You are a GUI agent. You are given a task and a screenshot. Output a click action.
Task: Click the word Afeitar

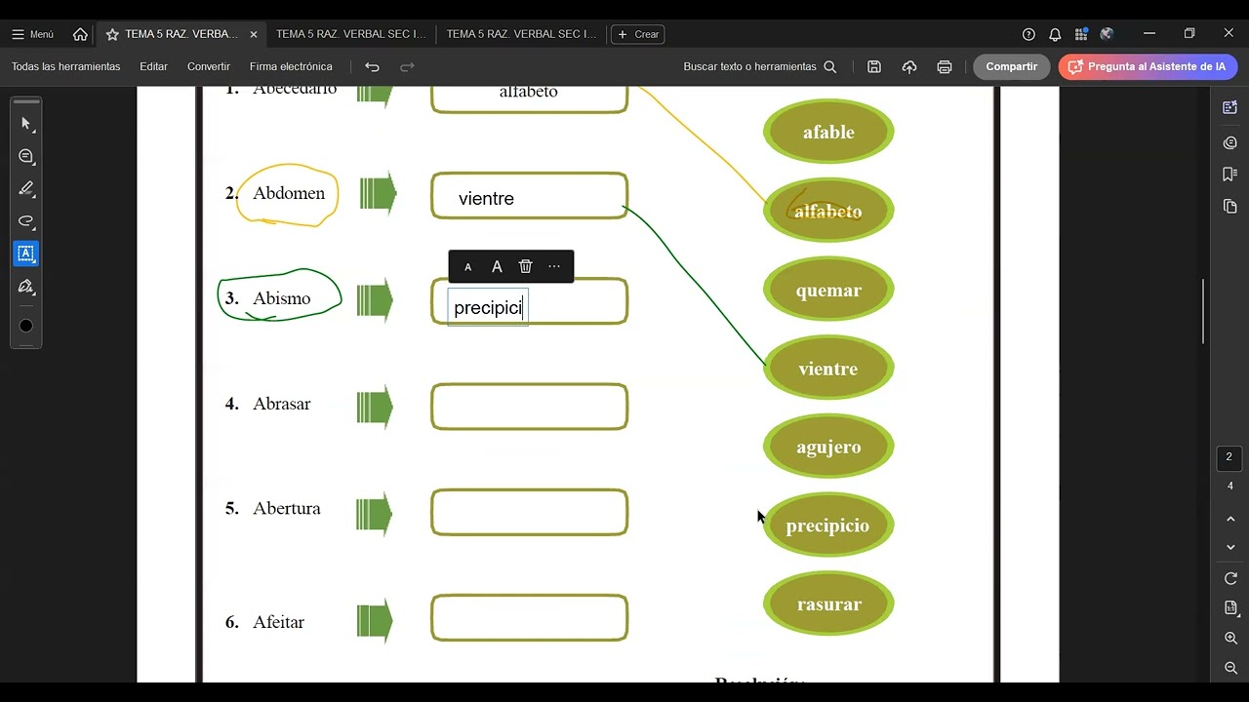tap(279, 622)
